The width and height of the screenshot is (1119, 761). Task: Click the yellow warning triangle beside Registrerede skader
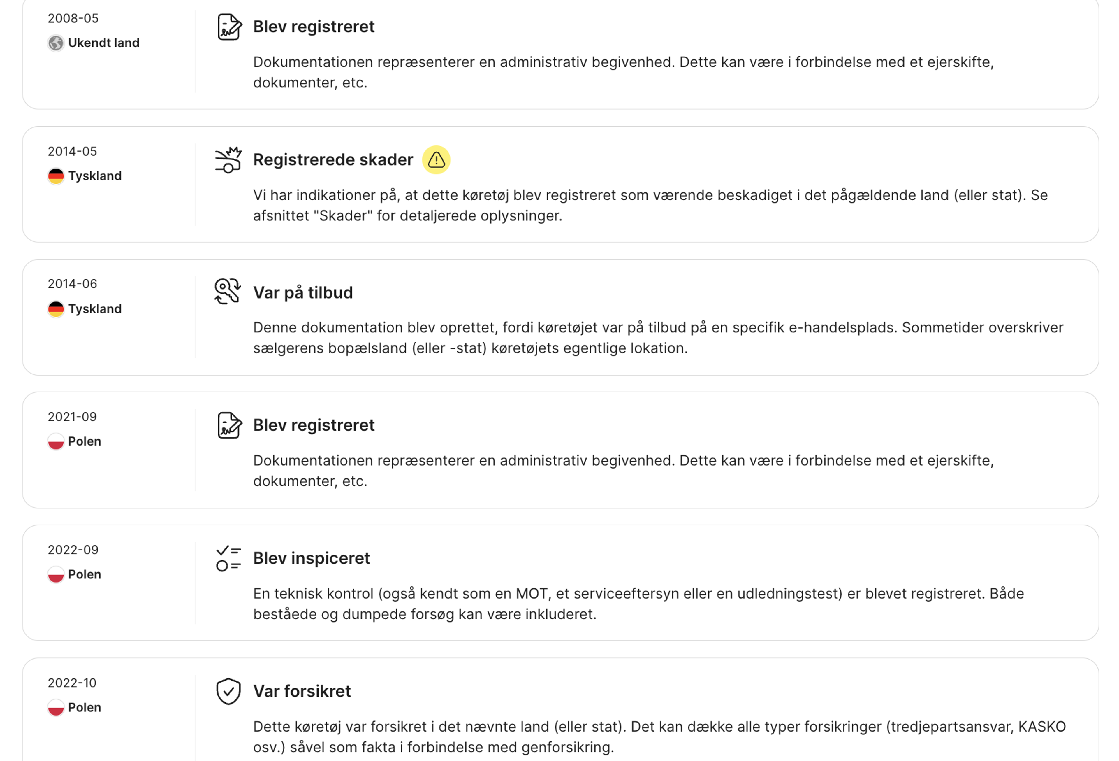click(436, 160)
